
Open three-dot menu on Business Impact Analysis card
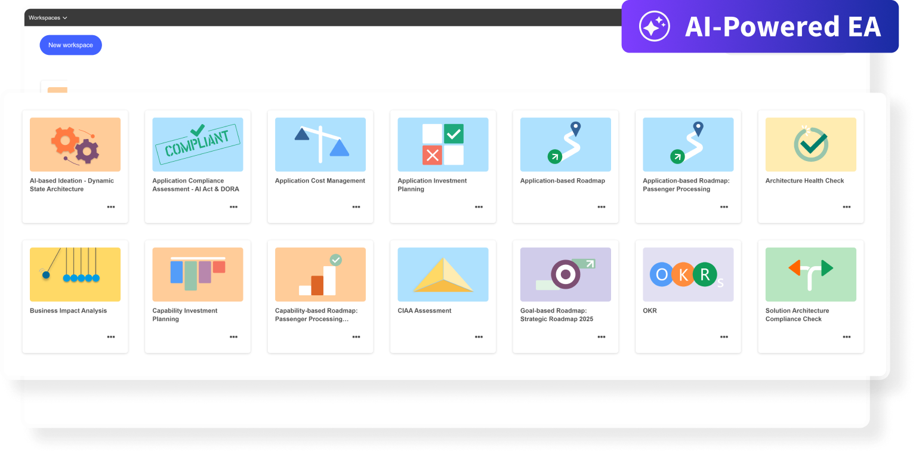pos(111,337)
